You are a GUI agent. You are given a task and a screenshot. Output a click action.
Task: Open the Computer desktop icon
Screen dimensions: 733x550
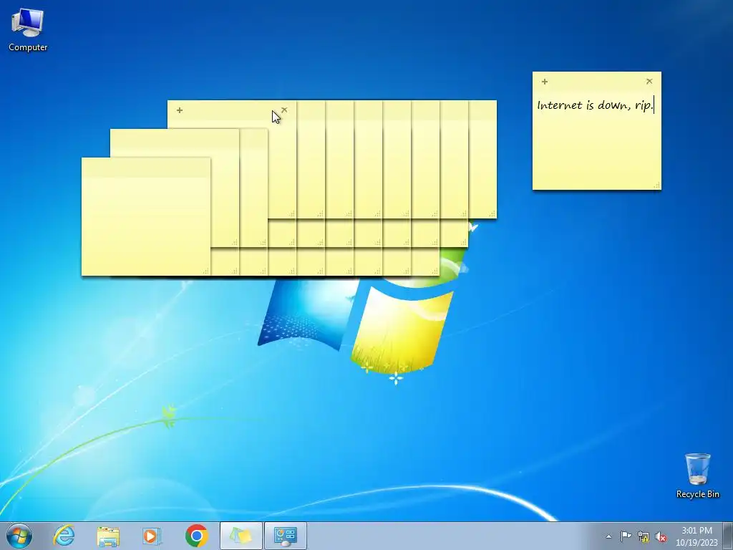pos(28,30)
